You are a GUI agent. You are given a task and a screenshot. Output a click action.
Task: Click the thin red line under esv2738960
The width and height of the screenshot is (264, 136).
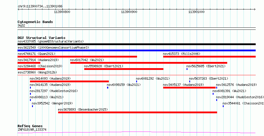tap(136, 75)
